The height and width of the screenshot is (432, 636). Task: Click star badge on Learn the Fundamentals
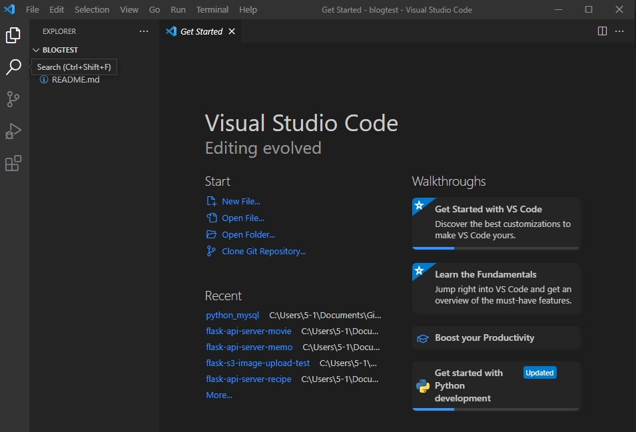[420, 270]
